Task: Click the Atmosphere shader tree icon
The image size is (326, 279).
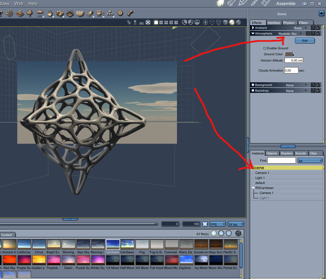Action: click(308, 33)
